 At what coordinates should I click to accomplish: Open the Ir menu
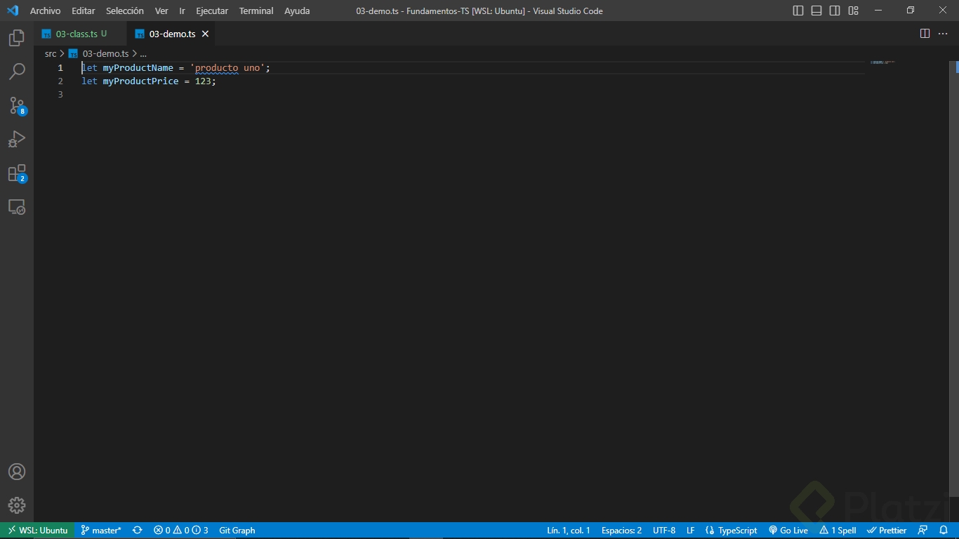coord(182,11)
